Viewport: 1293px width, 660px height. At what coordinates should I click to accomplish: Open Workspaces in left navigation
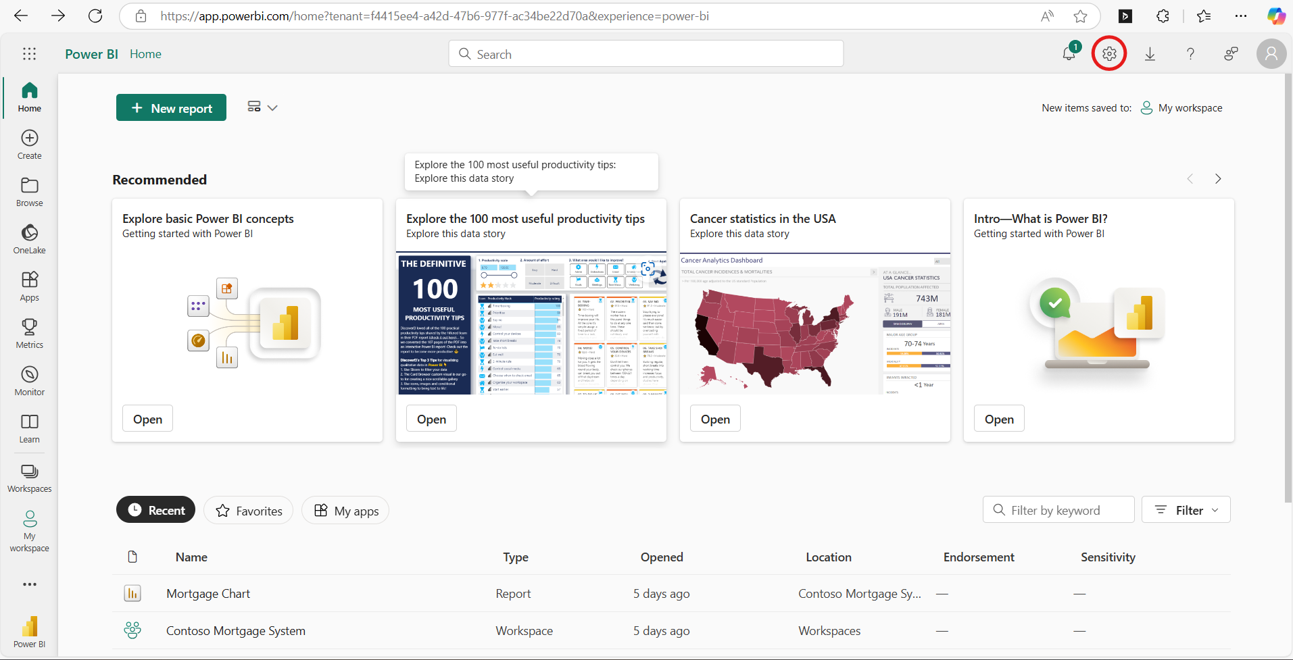pyautogui.click(x=30, y=478)
